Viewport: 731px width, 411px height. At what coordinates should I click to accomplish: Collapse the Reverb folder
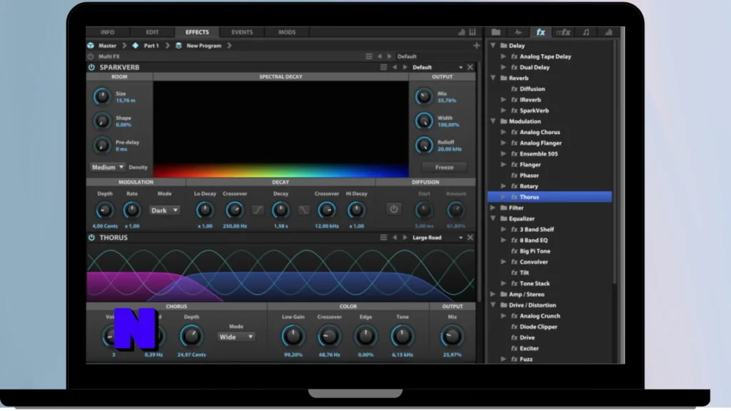493,78
